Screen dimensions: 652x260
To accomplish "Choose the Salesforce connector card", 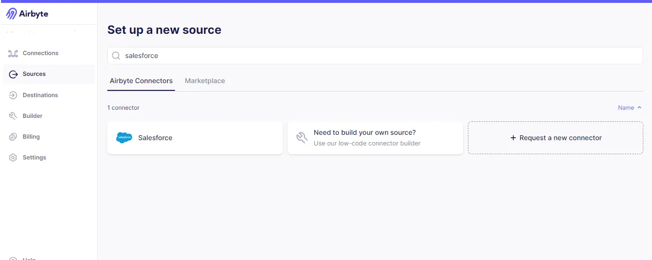I will (195, 138).
